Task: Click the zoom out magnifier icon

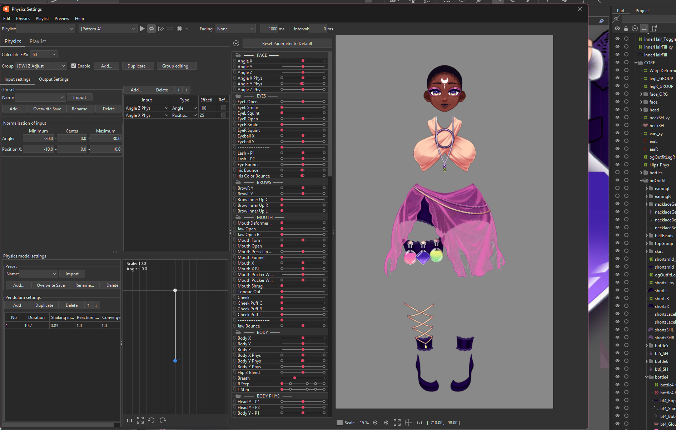Action: point(375,422)
